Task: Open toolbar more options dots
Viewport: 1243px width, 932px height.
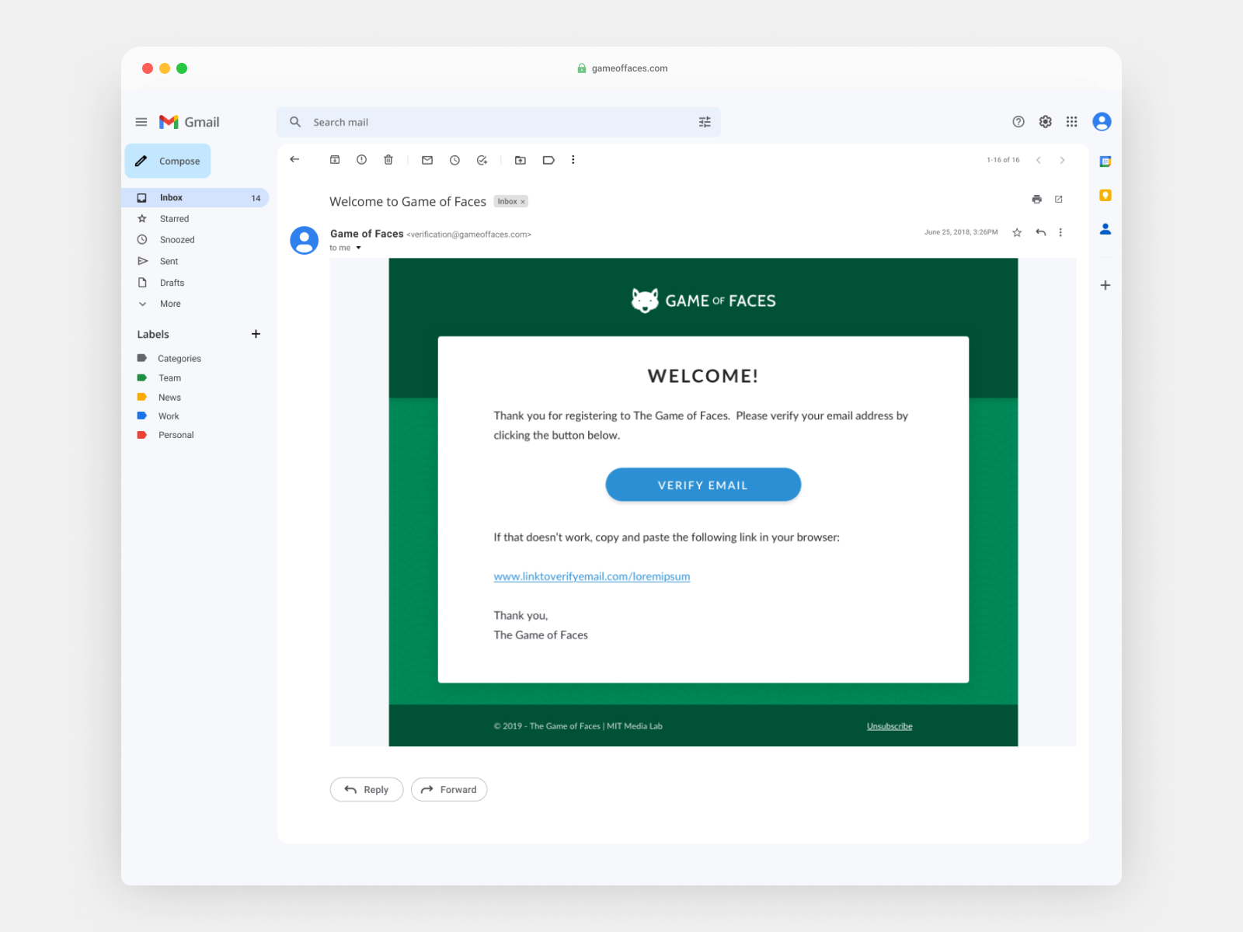Action: (x=573, y=160)
